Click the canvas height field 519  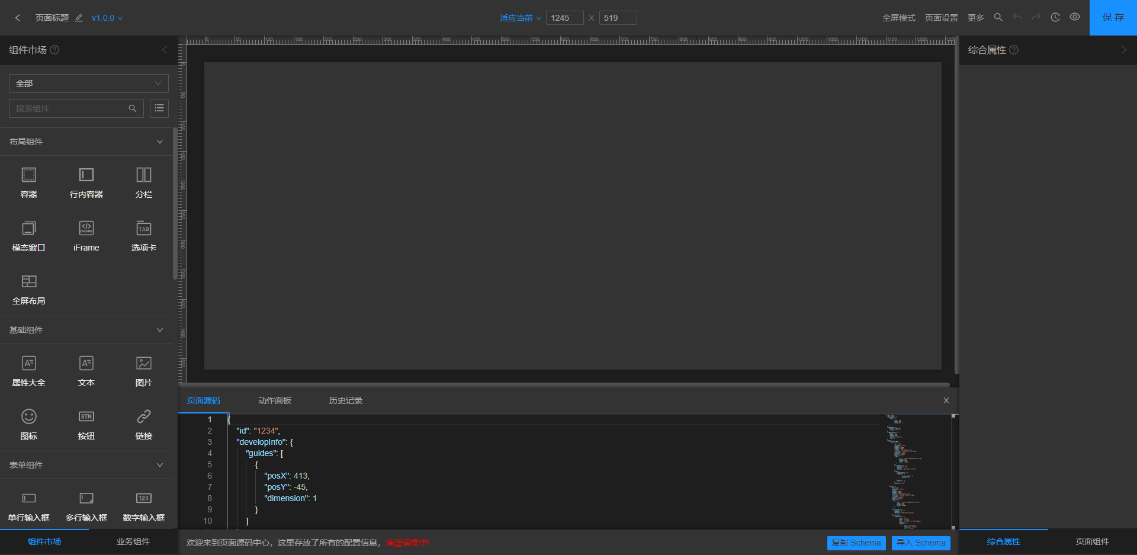[618, 18]
